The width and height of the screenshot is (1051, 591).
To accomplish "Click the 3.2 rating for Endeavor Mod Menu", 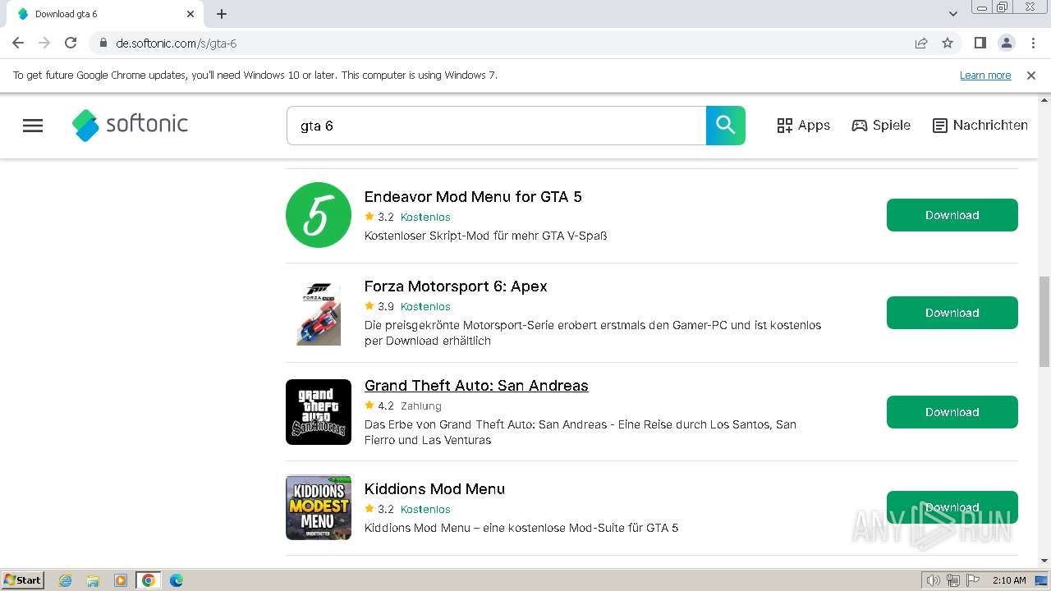I will click(x=386, y=218).
